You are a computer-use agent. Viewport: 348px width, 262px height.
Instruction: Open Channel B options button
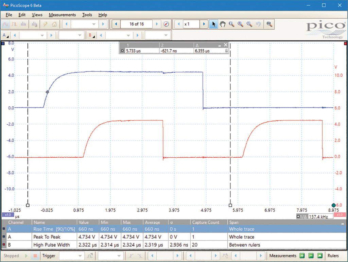tap(91, 35)
